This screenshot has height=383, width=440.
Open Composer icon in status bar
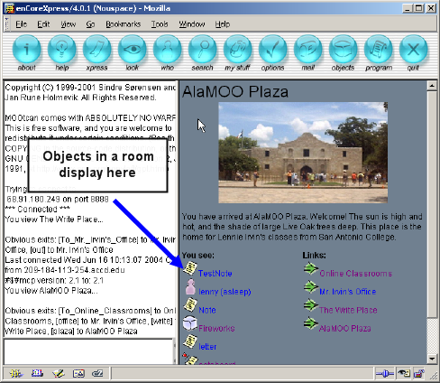tap(58, 374)
